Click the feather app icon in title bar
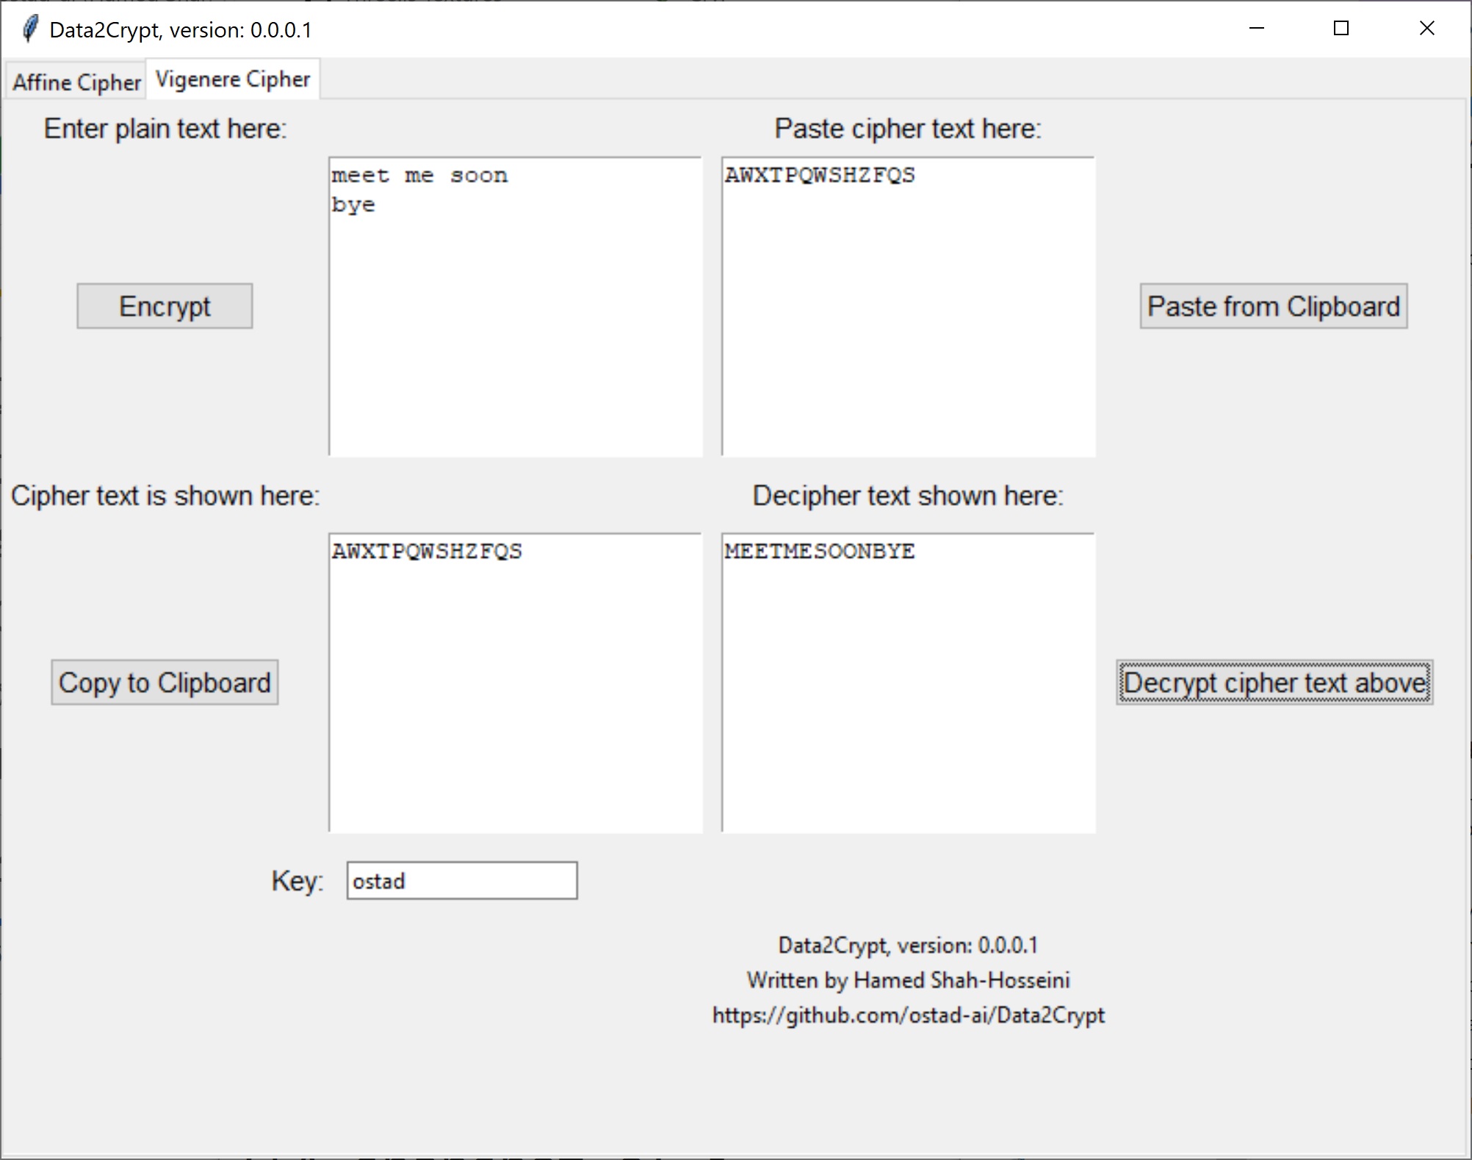Image resolution: width=1472 pixels, height=1160 pixels. (29, 29)
